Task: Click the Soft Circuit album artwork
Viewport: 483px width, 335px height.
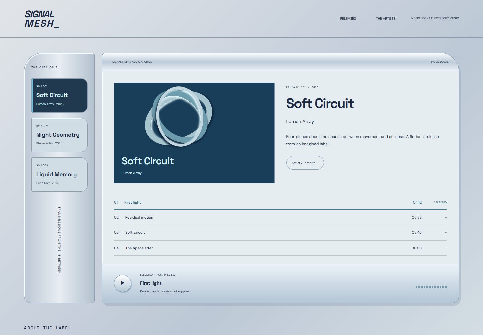Action: pos(194,133)
